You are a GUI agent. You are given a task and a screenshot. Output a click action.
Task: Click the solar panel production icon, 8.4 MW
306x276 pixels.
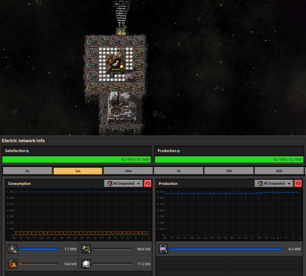(x=163, y=249)
